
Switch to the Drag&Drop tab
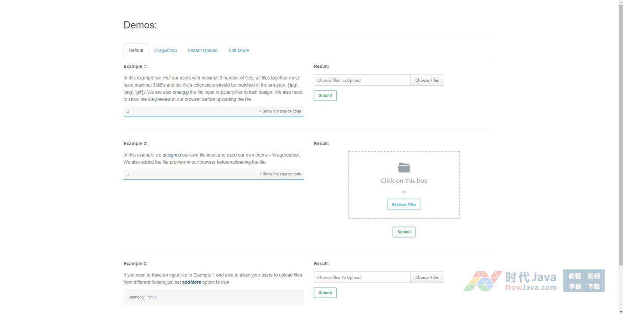tap(165, 50)
